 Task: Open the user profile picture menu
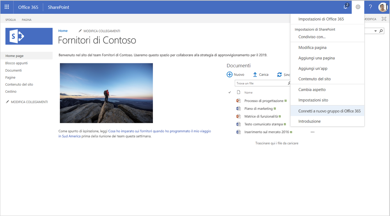tap(383, 7)
